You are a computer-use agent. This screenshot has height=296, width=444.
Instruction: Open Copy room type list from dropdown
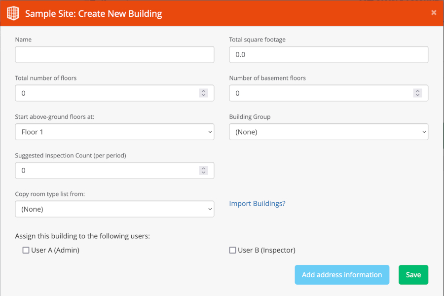coord(114,209)
